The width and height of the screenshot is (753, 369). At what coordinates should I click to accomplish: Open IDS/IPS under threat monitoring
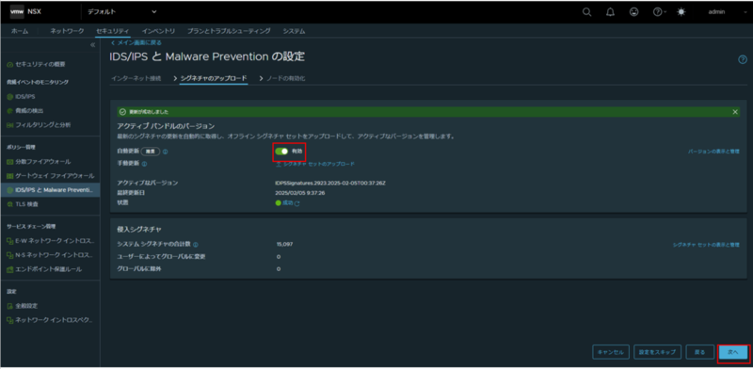pos(25,97)
